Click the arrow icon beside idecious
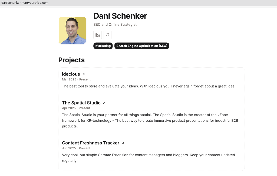 (x=84, y=74)
